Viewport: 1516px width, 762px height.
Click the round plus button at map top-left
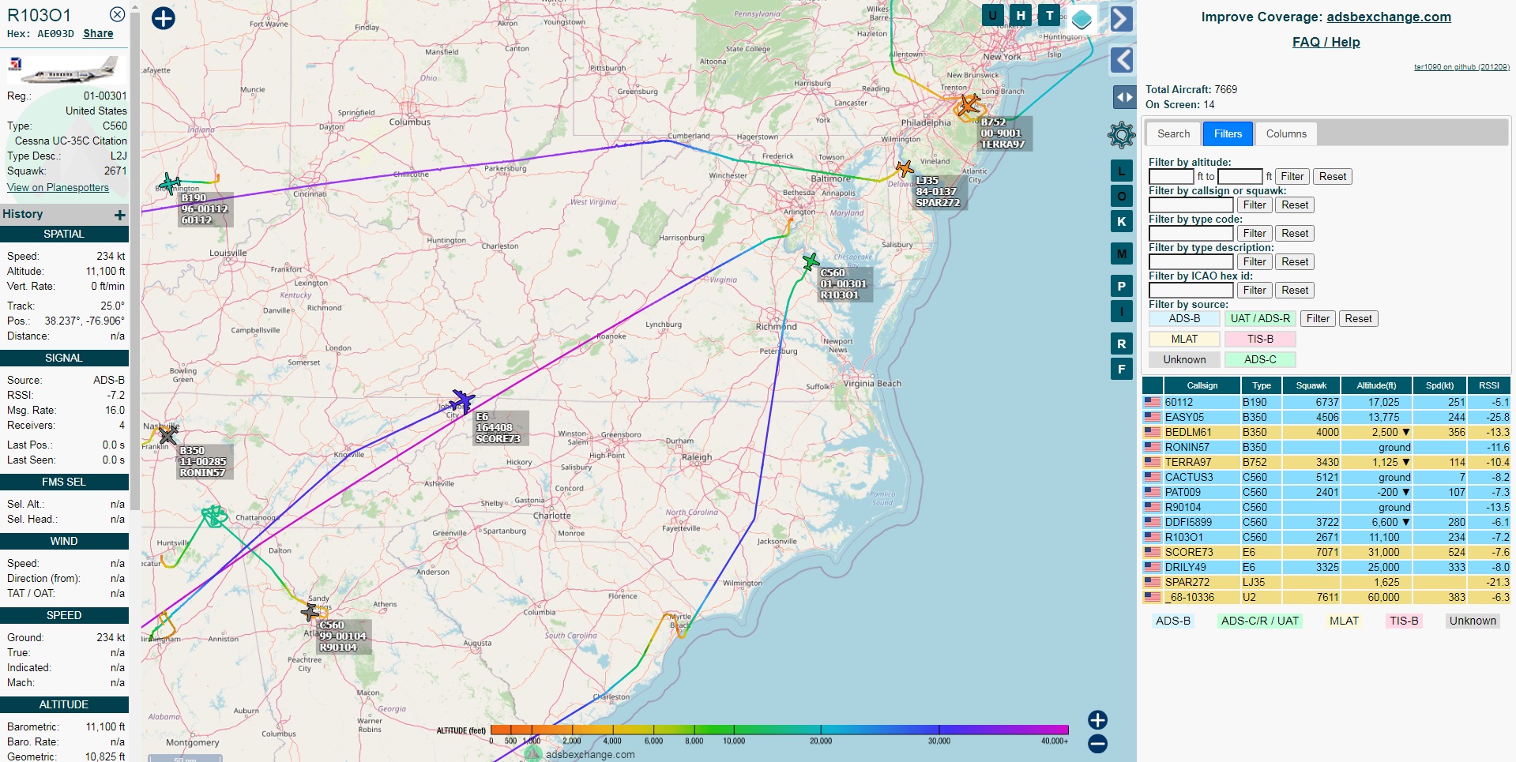[164, 18]
